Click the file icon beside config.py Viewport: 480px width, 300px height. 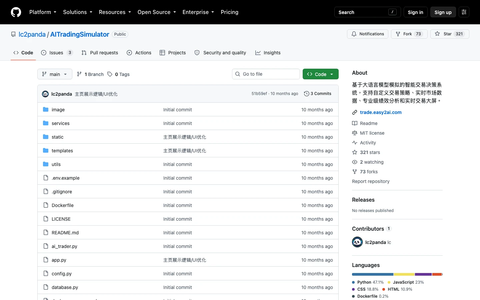tap(46, 274)
